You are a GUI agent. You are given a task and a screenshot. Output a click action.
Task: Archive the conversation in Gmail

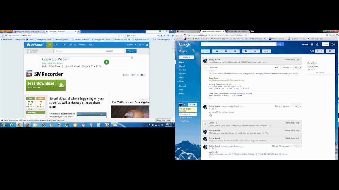pos(217,51)
